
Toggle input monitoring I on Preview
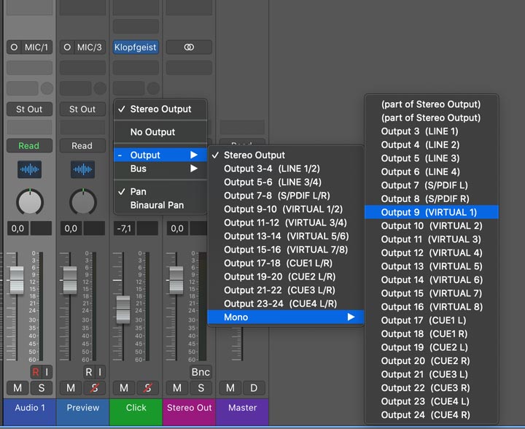tap(100, 372)
